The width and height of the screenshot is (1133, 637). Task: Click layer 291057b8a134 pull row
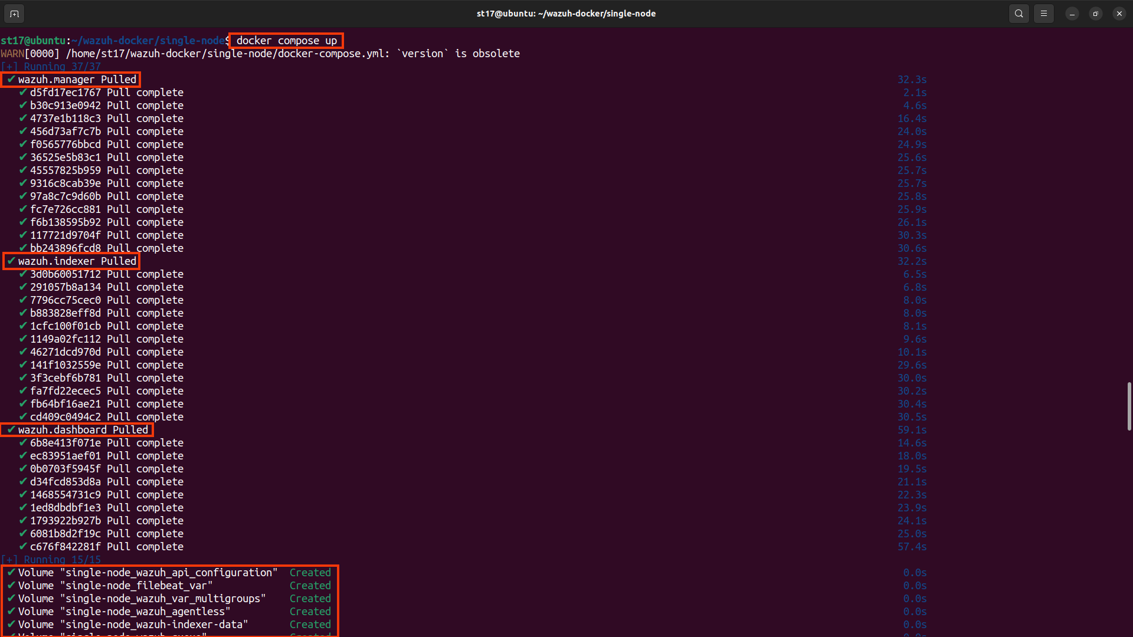101,287
